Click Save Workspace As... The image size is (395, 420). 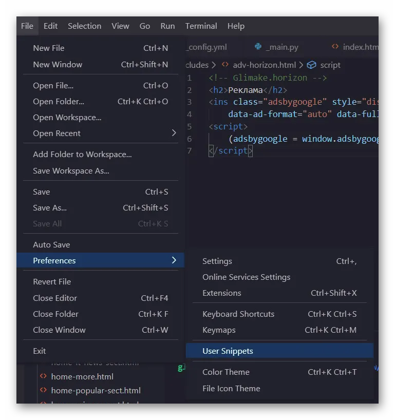[101, 171]
